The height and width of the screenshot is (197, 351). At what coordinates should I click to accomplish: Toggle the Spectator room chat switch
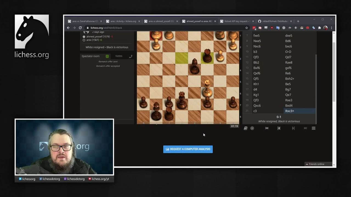[107, 56]
